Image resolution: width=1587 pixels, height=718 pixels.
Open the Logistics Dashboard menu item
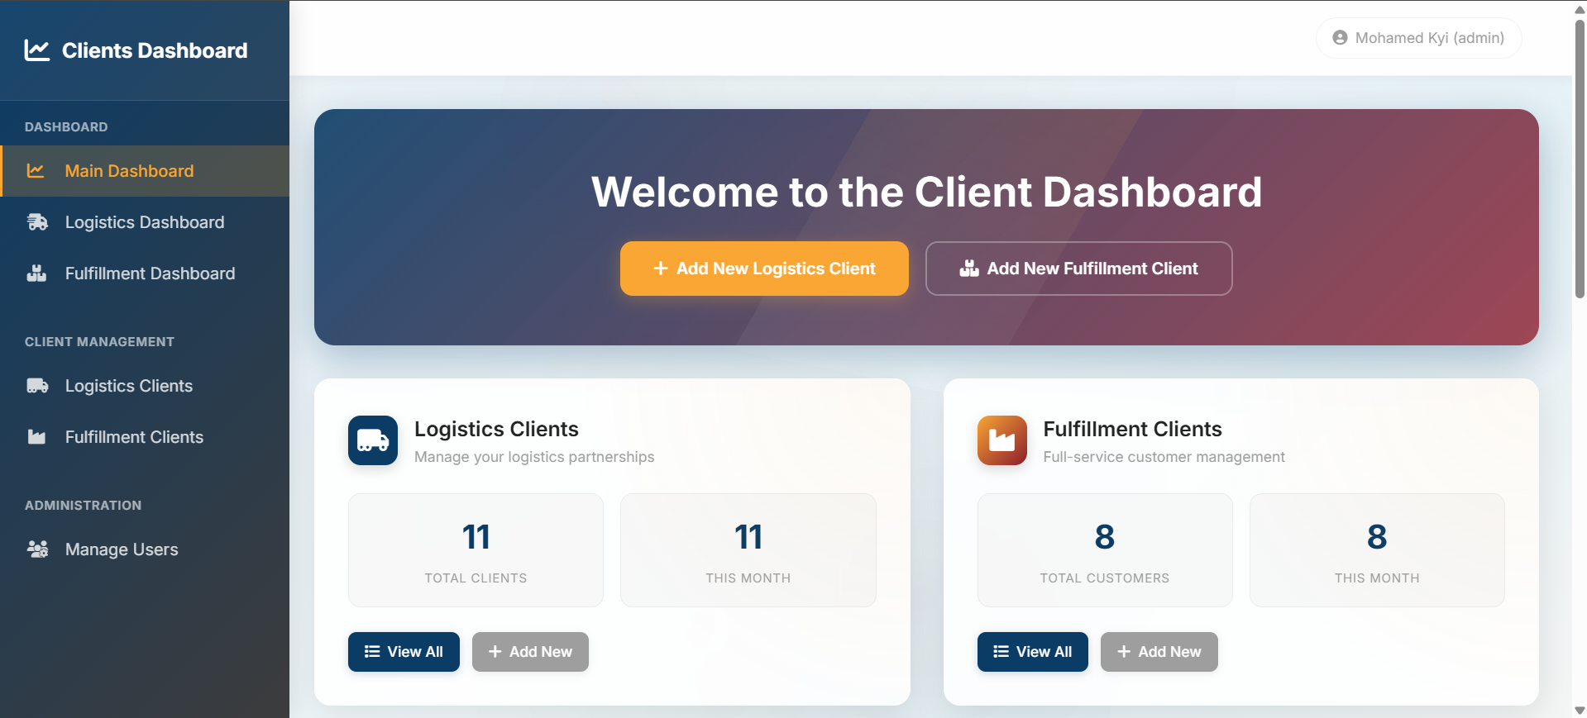[145, 222]
